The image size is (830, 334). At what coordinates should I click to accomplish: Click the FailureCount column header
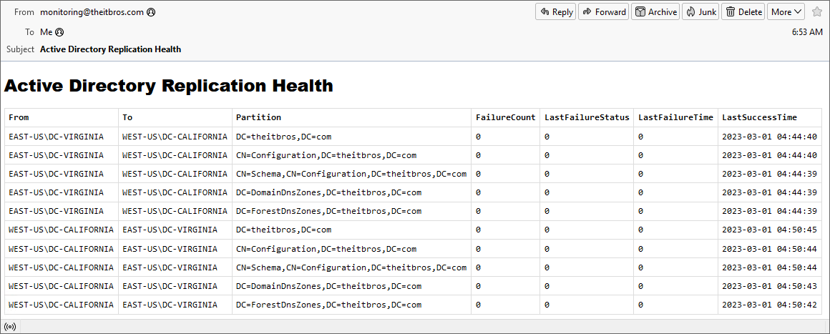coord(505,117)
